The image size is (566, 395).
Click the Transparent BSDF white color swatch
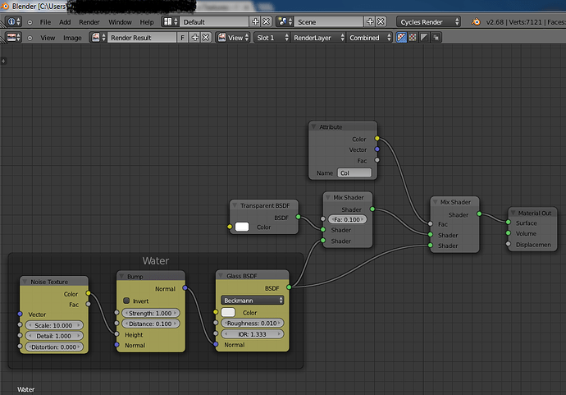pyautogui.click(x=242, y=227)
